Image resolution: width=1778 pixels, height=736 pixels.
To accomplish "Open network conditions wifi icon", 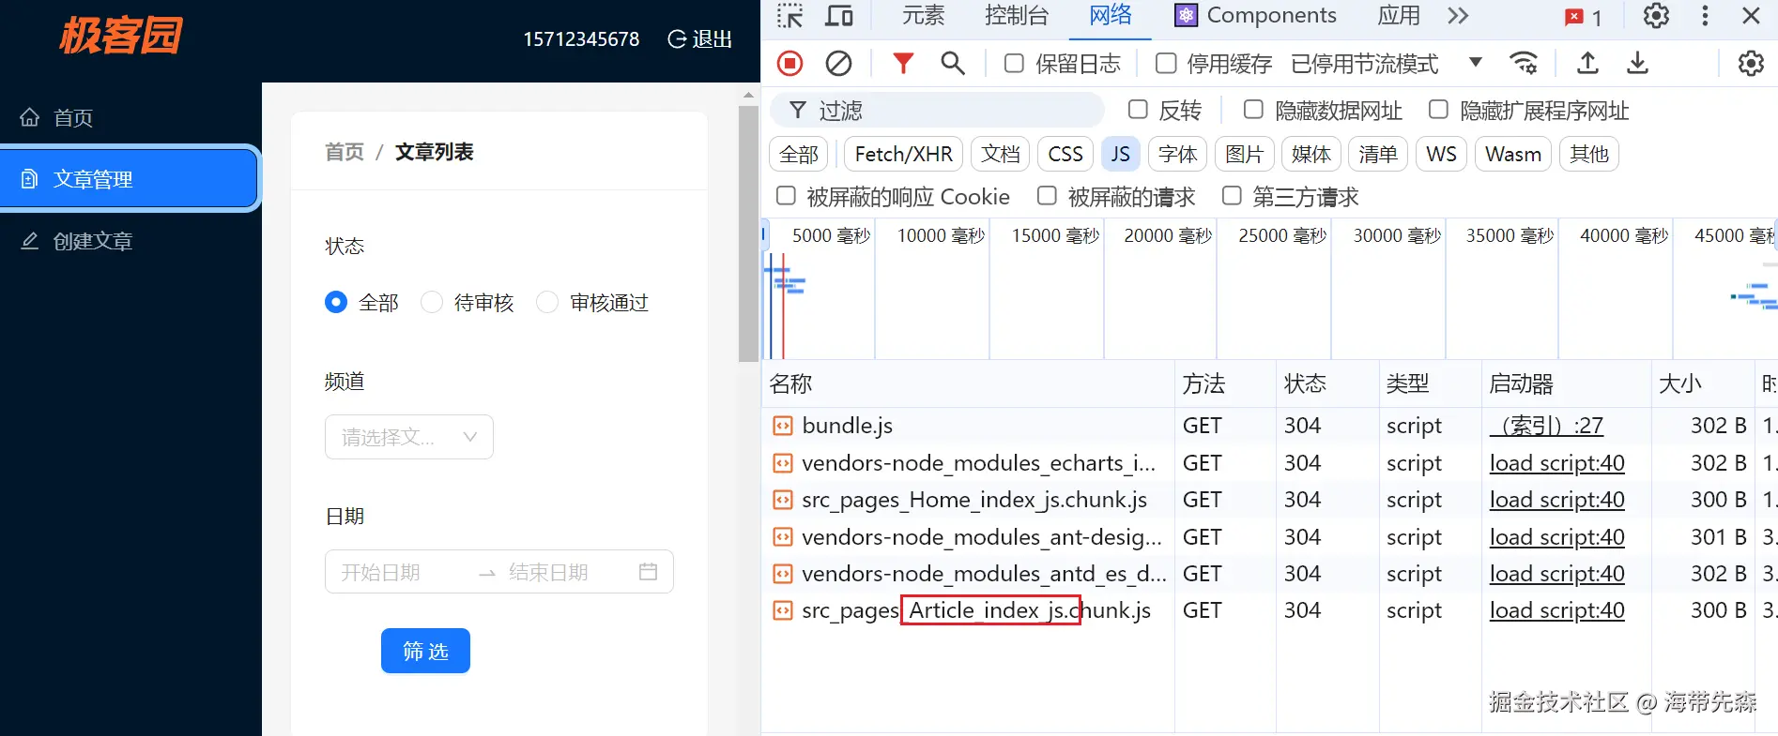I will tap(1524, 63).
